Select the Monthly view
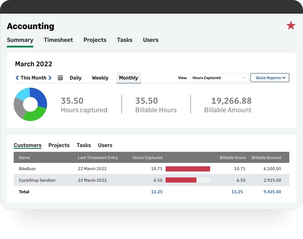The width and height of the screenshot is (303, 239). tap(128, 78)
